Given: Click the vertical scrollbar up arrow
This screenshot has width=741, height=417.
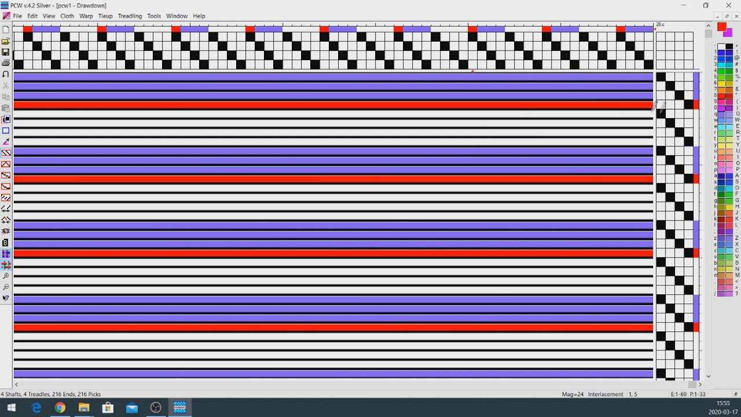Looking at the screenshot, I should [708, 25].
